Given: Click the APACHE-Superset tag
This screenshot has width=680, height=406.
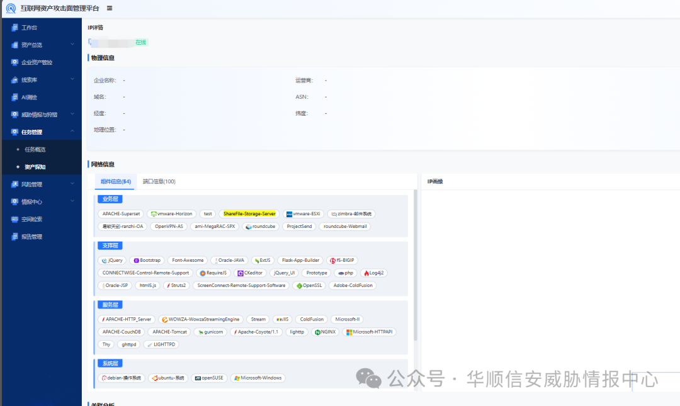Looking at the screenshot, I should click(121, 214).
